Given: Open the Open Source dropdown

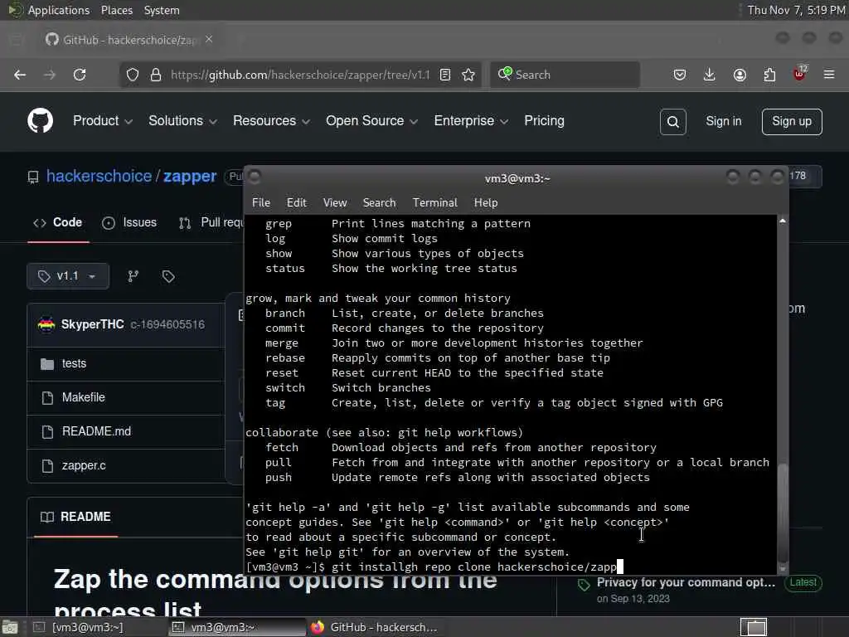Looking at the screenshot, I should (371, 121).
